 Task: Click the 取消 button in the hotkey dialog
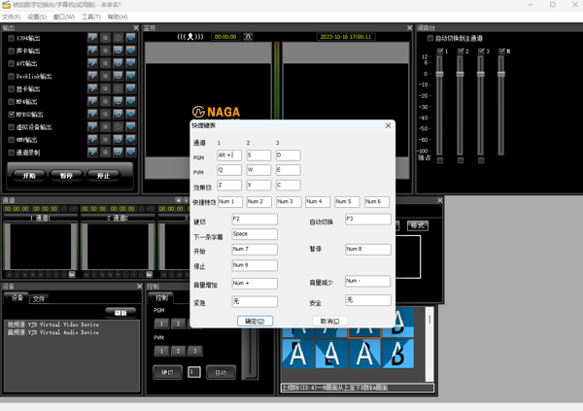pyautogui.click(x=329, y=321)
